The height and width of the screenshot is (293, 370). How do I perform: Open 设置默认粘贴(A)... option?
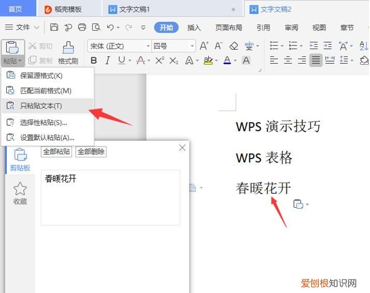(x=48, y=137)
